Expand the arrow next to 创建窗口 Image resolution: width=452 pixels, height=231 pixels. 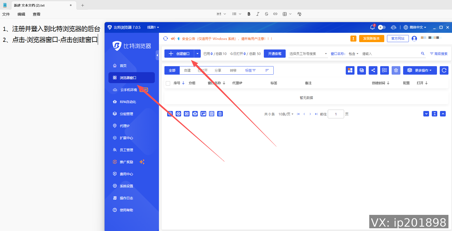[197, 54]
